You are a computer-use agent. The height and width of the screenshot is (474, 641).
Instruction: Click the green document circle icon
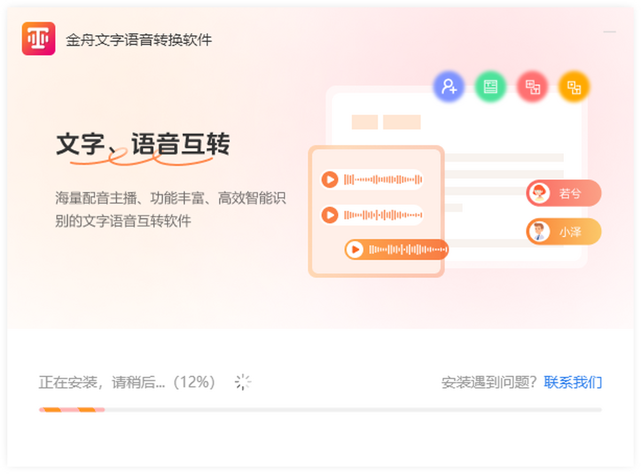(490, 87)
